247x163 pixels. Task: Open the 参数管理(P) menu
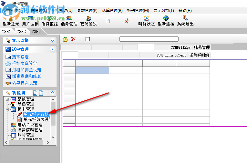(x=87, y=11)
